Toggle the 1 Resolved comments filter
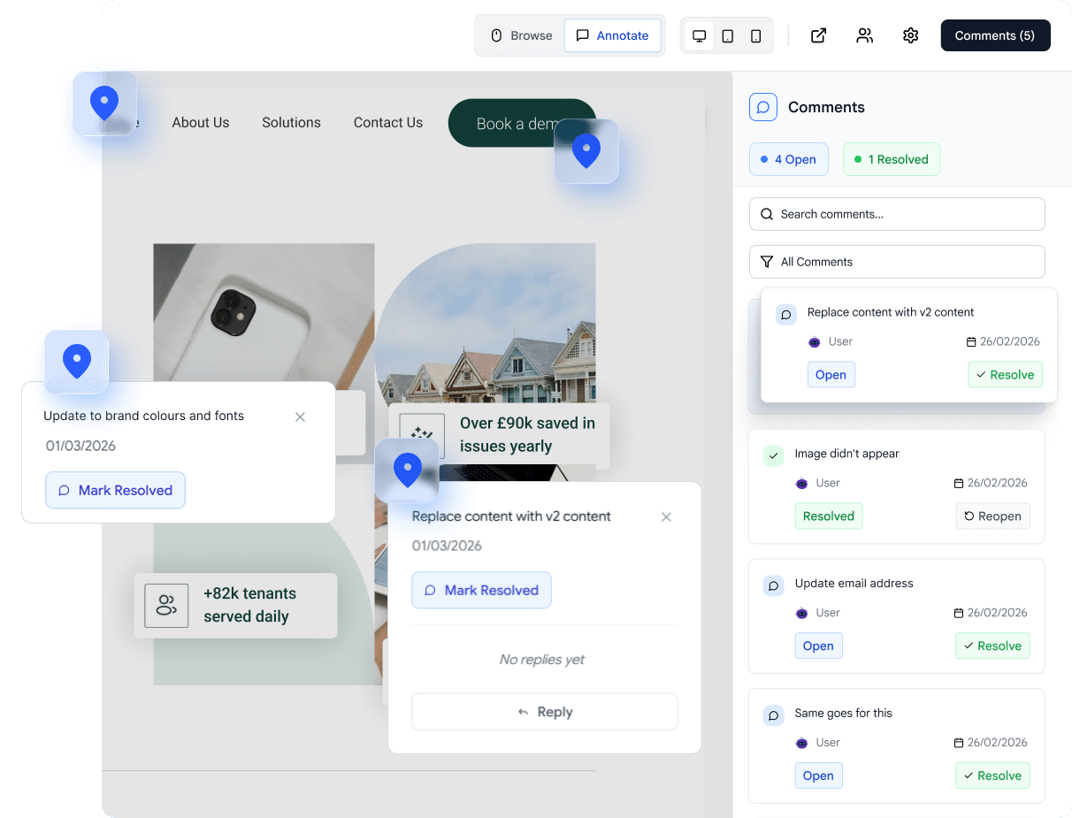This screenshot has width=1072, height=818. point(892,159)
